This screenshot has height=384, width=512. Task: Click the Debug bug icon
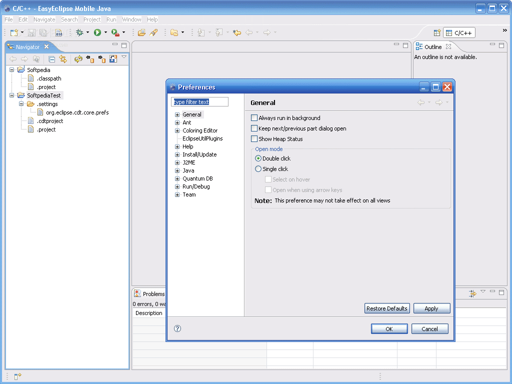79,32
